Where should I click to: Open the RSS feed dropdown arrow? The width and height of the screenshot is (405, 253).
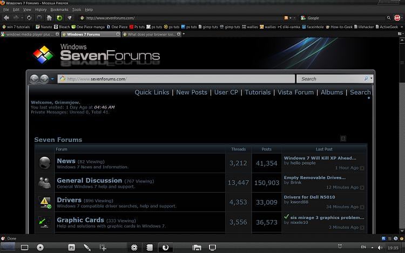point(291,18)
